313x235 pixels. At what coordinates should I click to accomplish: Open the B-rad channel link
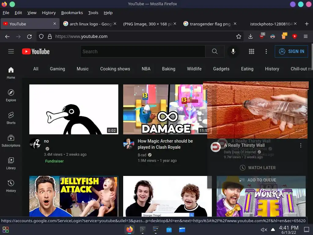pyautogui.click(x=142, y=155)
